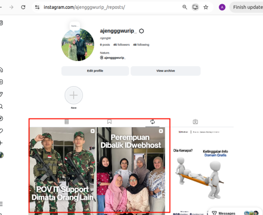
Task: Open profile settings gear icon
Action: pyautogui.click(x=141, y=31)
